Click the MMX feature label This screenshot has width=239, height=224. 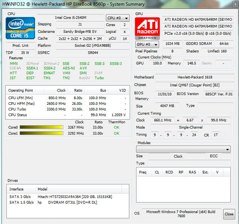click(x=14, y=64)
